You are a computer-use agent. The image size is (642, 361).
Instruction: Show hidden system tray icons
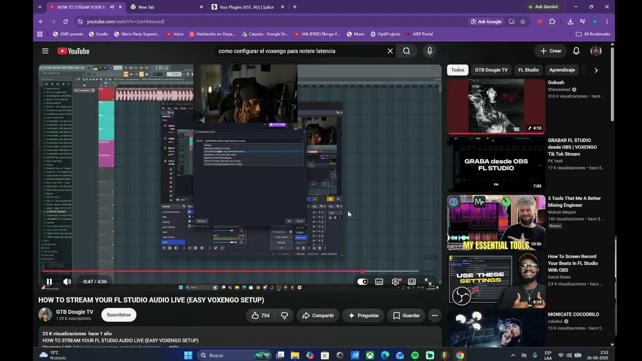point(512,355)
